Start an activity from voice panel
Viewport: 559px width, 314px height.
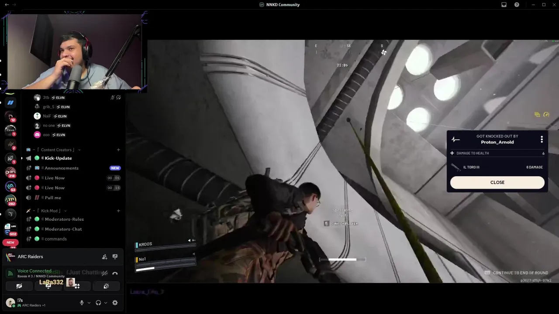(77, 286)
